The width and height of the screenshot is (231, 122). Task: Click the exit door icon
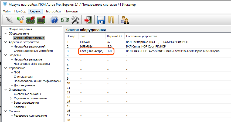88,20
